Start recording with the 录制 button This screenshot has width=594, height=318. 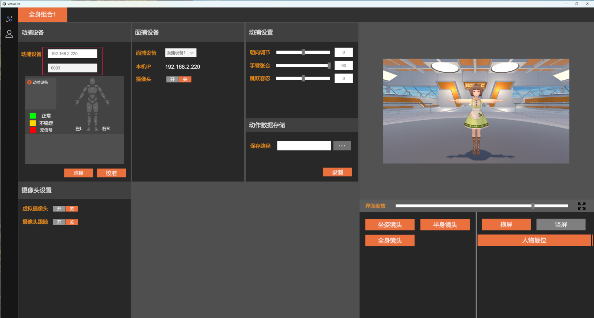click(337, 172)
